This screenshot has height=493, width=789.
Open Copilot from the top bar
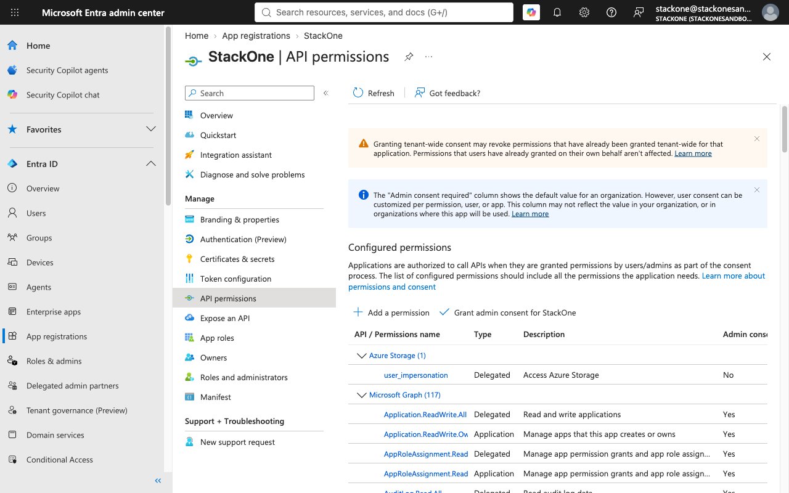click(531, 12)
